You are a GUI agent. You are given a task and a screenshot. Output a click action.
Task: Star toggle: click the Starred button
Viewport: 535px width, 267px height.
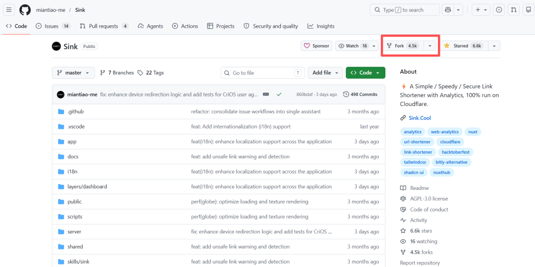click(464, 45)
